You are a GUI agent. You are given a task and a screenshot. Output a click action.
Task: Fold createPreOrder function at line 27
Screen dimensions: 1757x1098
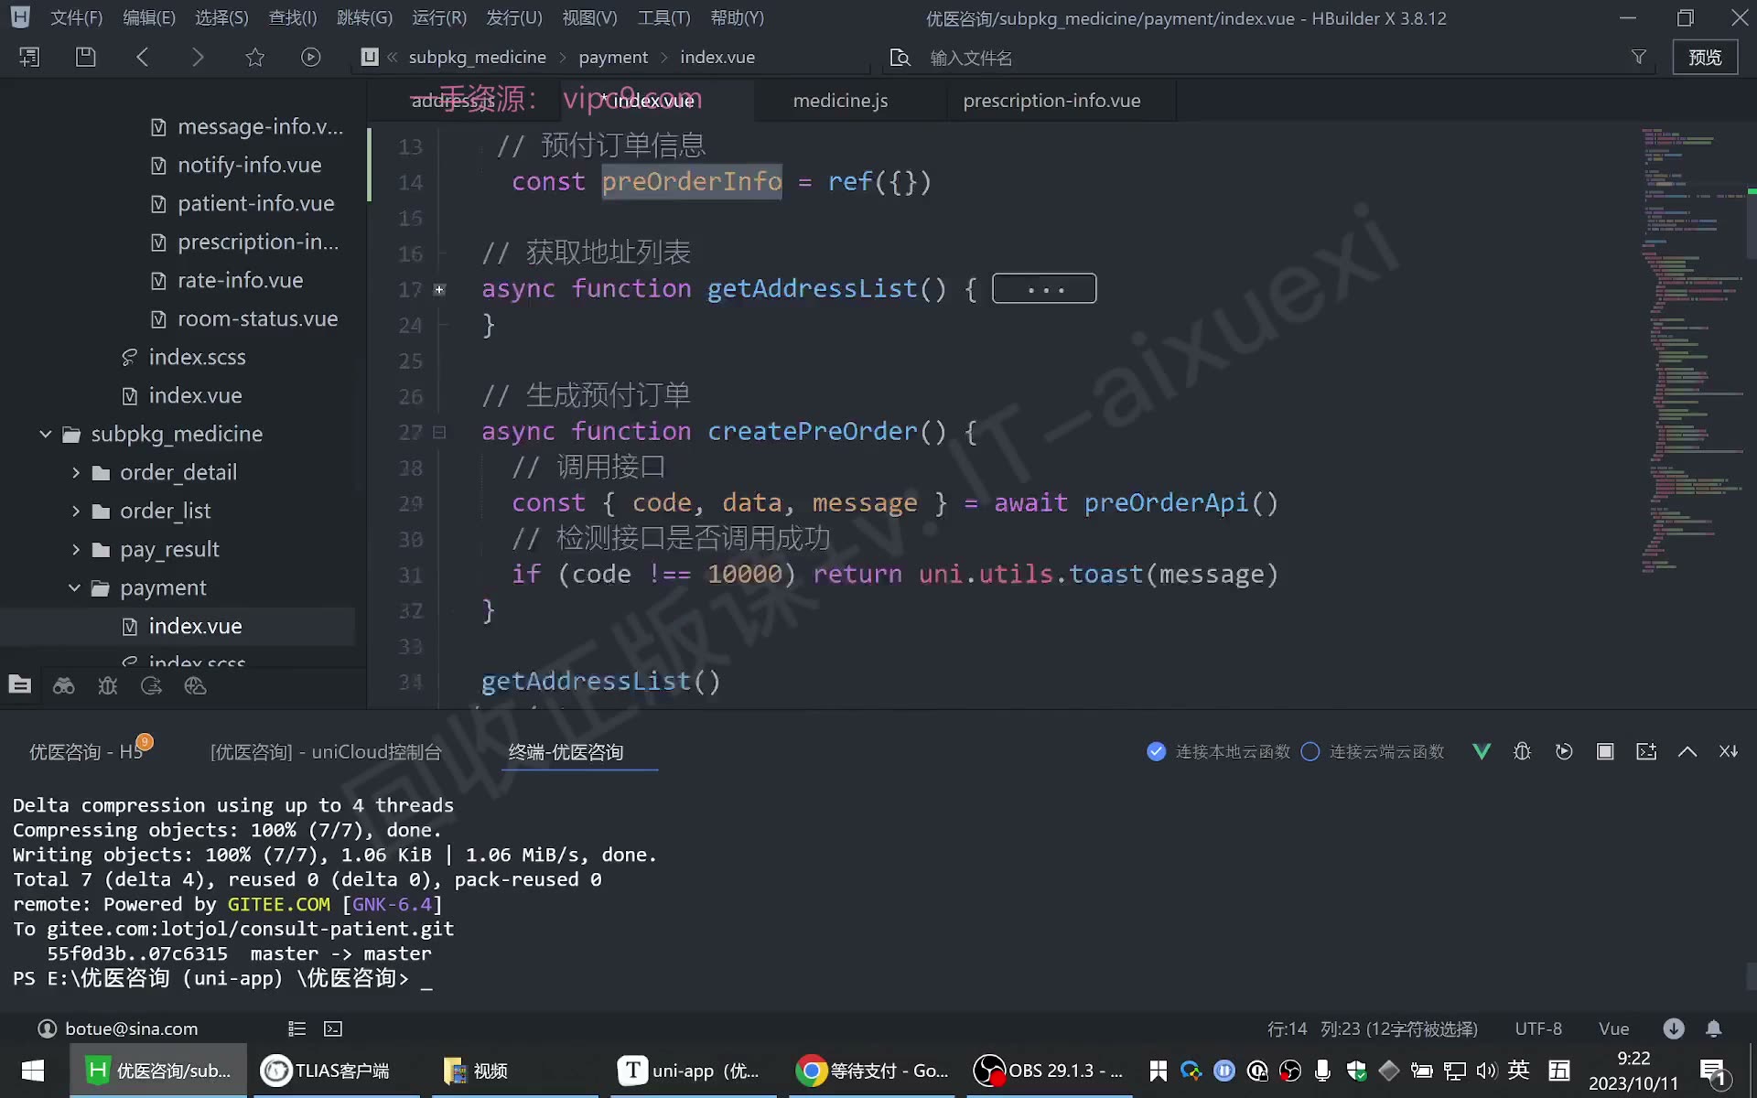tap(439, 432)
